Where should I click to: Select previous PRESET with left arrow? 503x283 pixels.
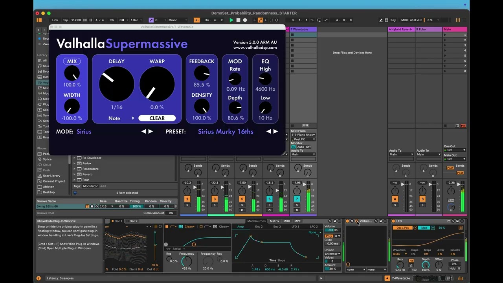[268, 132]
